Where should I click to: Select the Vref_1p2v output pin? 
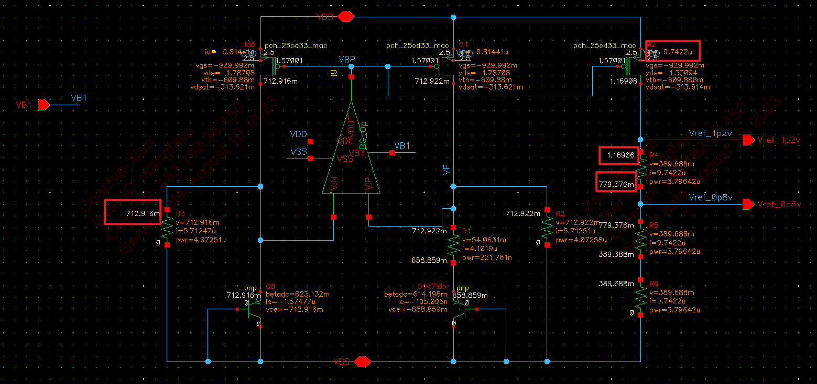pos(749,140)
